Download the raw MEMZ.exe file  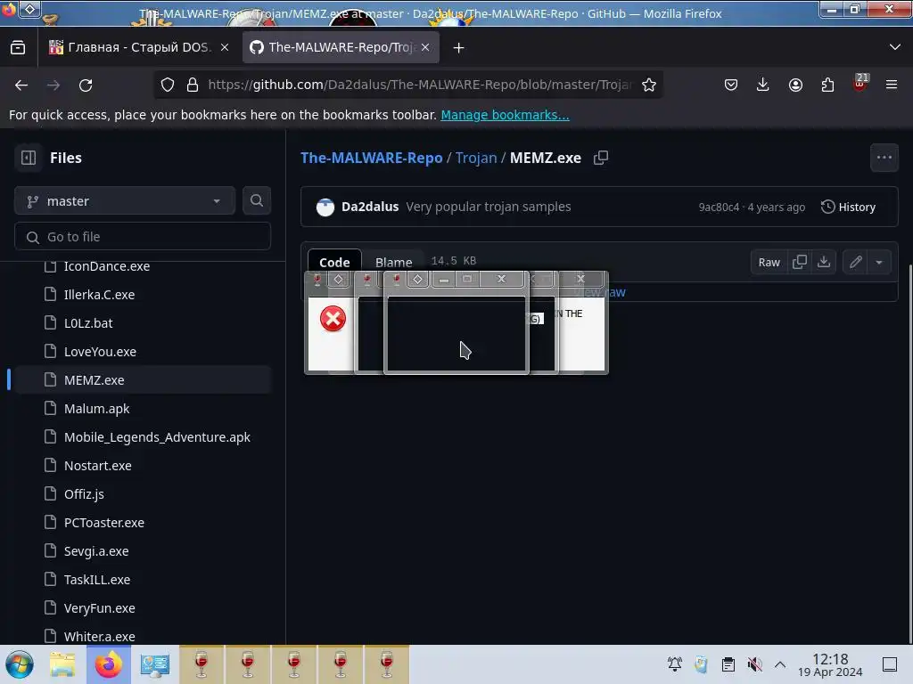click(x=823, y=262)
